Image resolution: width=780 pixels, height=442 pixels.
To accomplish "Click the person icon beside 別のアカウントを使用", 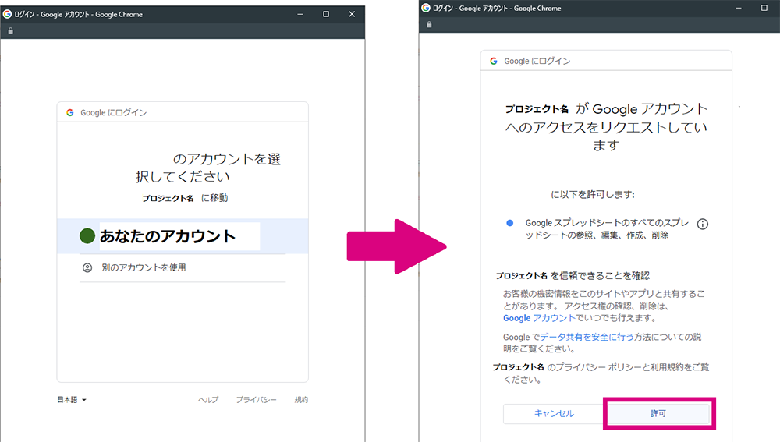I will [87, 268].
